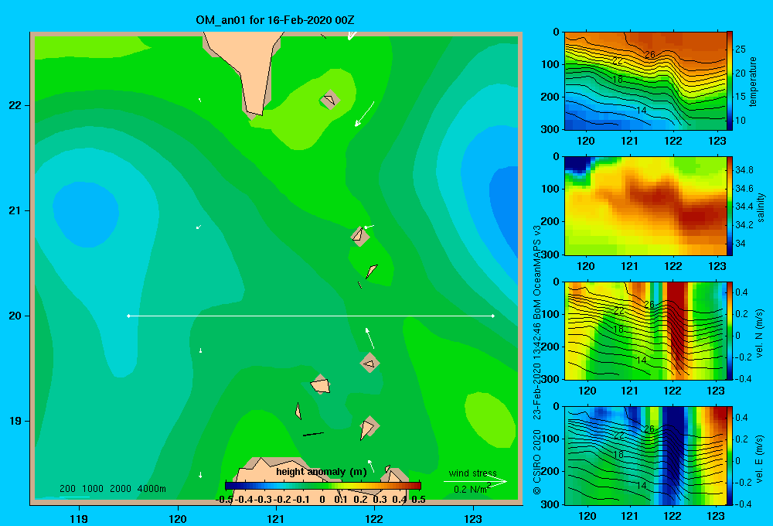Click the "34.8" tick on the salinity colorbar
The width and height of the screenshot is (773, 526).
pos(744,169)
